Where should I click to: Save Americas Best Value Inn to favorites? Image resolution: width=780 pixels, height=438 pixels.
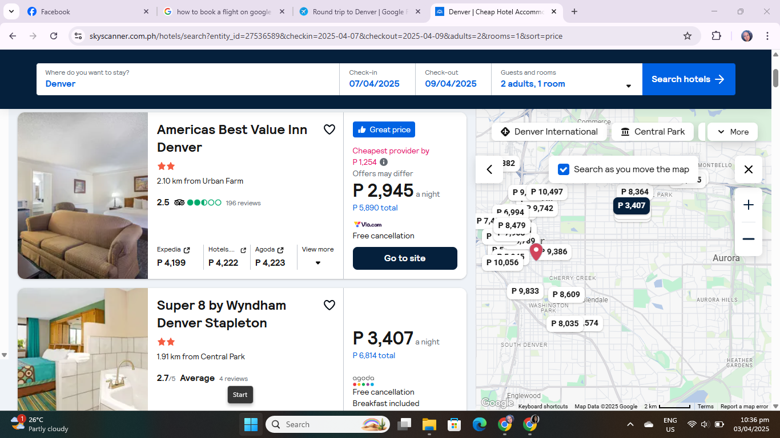[329, 129]
